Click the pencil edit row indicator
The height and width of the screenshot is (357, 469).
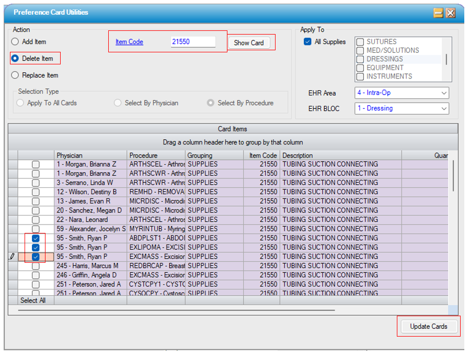[x=12, y=256]
